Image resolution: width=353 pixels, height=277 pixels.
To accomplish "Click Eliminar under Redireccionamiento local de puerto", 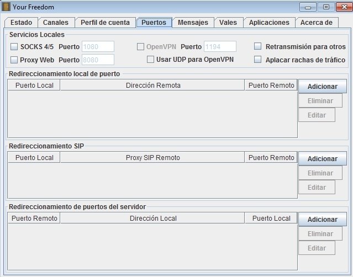I will coord(320,101).
